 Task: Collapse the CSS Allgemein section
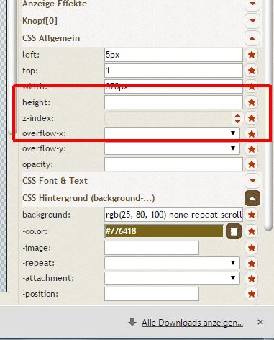(x=252, y=38)
